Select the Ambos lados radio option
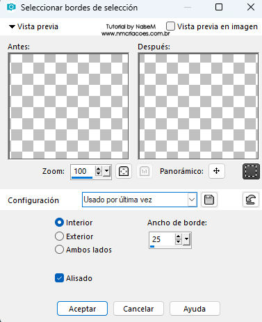Screen dimensions: 262x322 (59, 250)
